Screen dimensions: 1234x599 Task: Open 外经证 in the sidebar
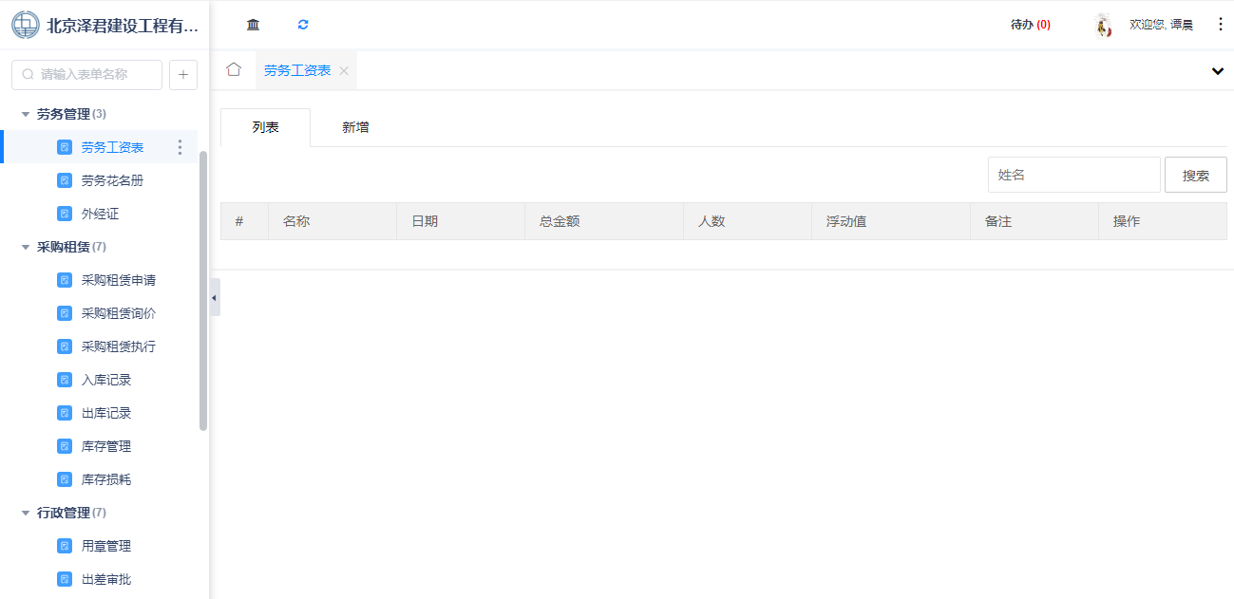(100, 214)
